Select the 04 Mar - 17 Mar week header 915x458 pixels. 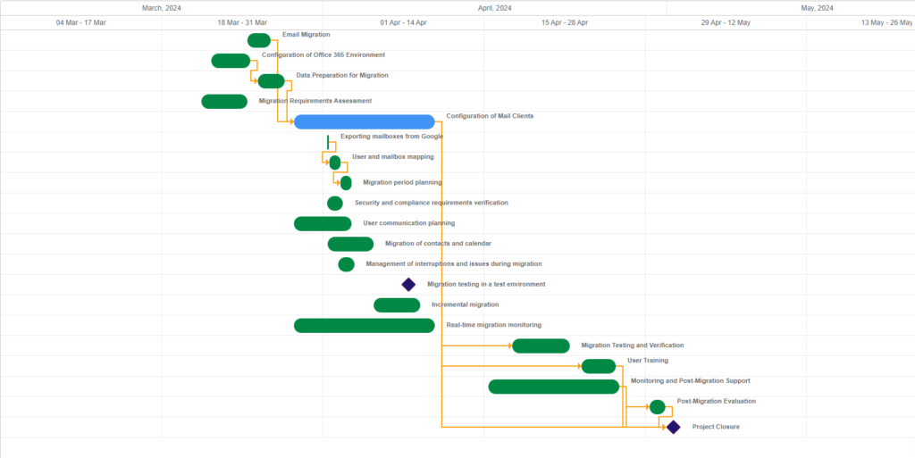81,22
